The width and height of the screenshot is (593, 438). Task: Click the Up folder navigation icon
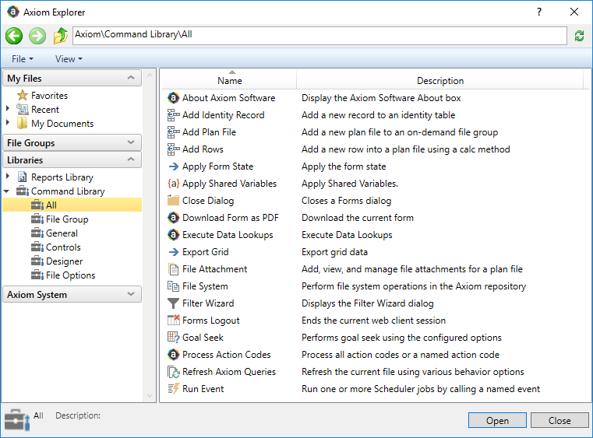pos(61,36)
